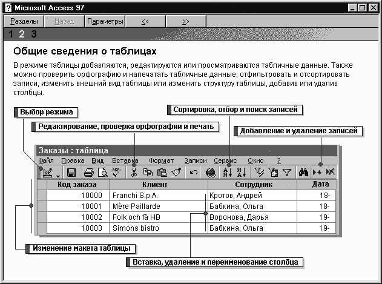Click the Разделы button
382x284 pixels.
pyautogui.click(x=24, y=21)
